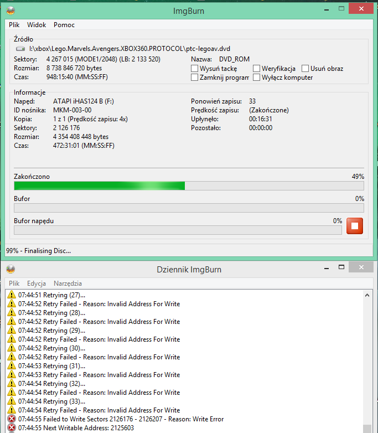Click the source drive icon beside the path
This screenshot has height=433, width=378.
(x=20, y=49)
